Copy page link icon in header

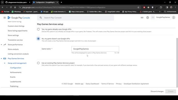142,17
